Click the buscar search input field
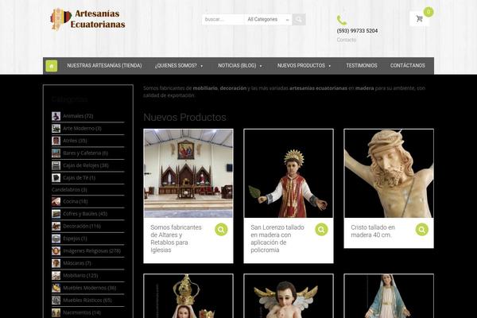The width and height of the screenshot is (477, 318). 223,19
